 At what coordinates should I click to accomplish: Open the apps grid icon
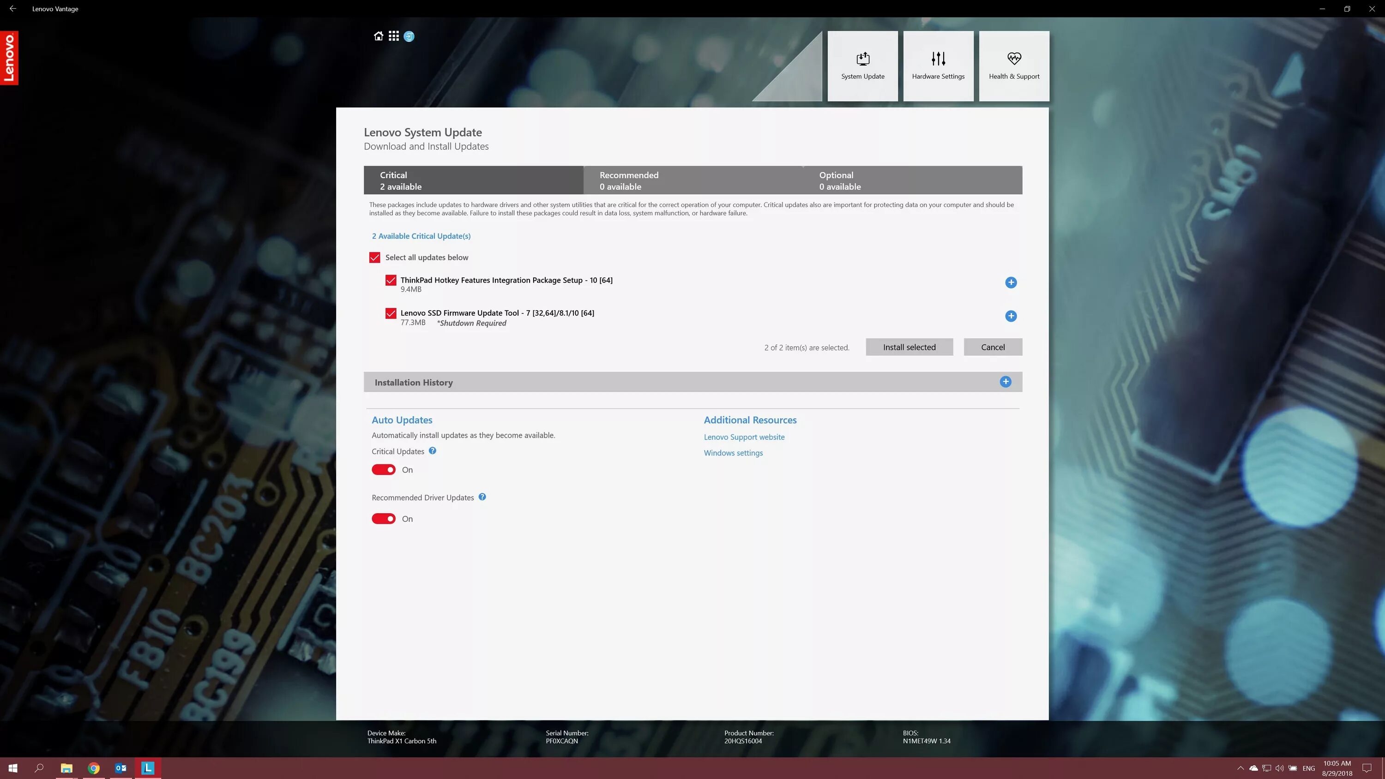click(393, 36)
